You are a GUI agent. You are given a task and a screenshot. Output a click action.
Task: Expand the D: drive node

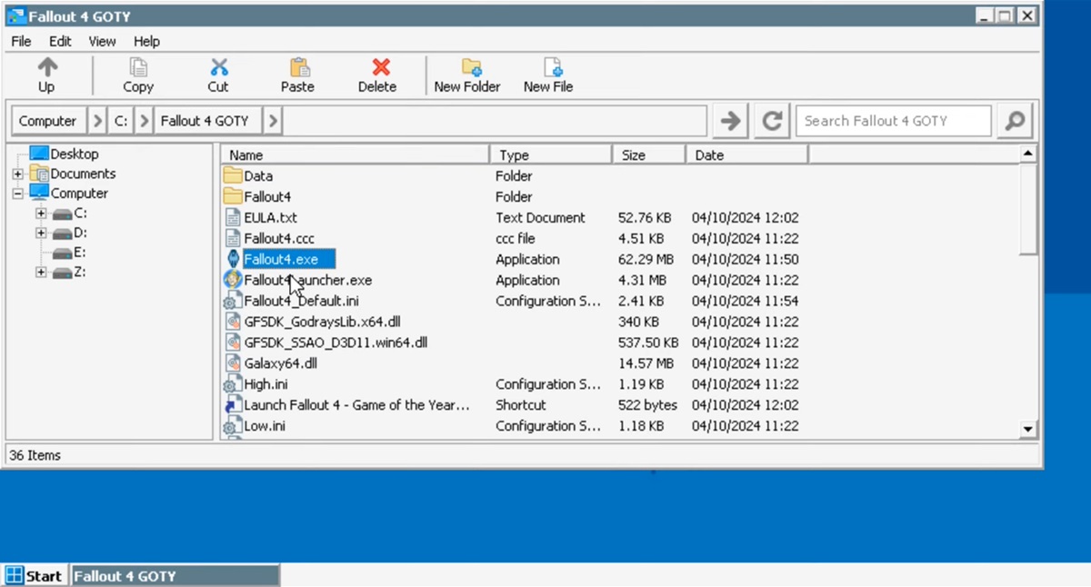click(x=41, y=234)
